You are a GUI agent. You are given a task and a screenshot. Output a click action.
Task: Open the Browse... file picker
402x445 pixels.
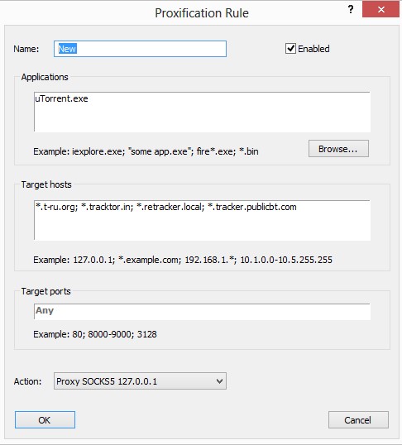pyautogui.click(x=338, y=148)
